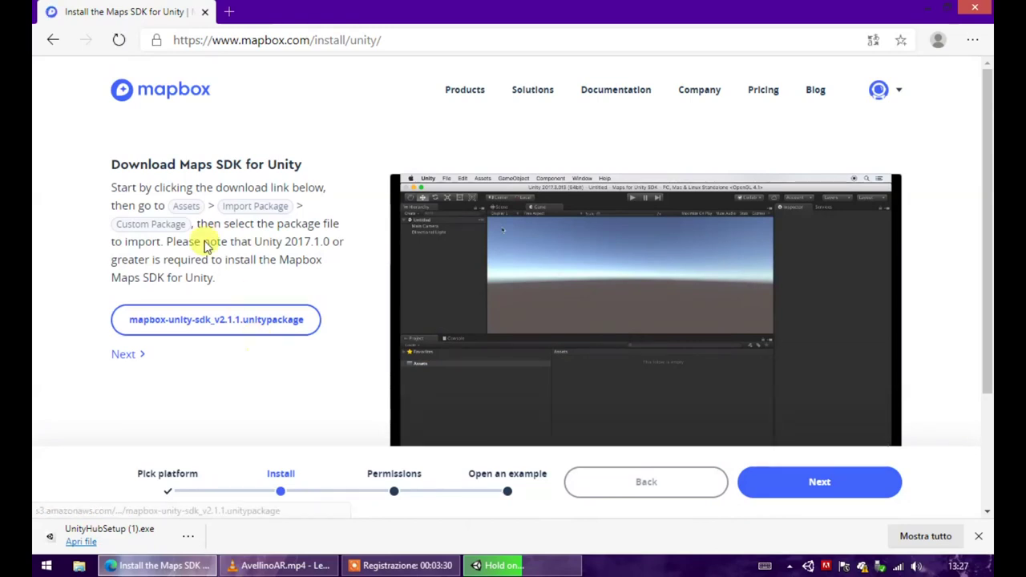Image resolution: width=1026 pixels, height=577 pixels.
Task: Reload the page with the refresh icon
Action: pyautogui.click(x=119, y=40)
